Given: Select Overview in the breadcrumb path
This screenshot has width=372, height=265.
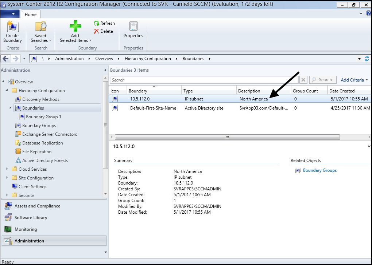Looking at the screenshot, I should [x=104, y=59].
